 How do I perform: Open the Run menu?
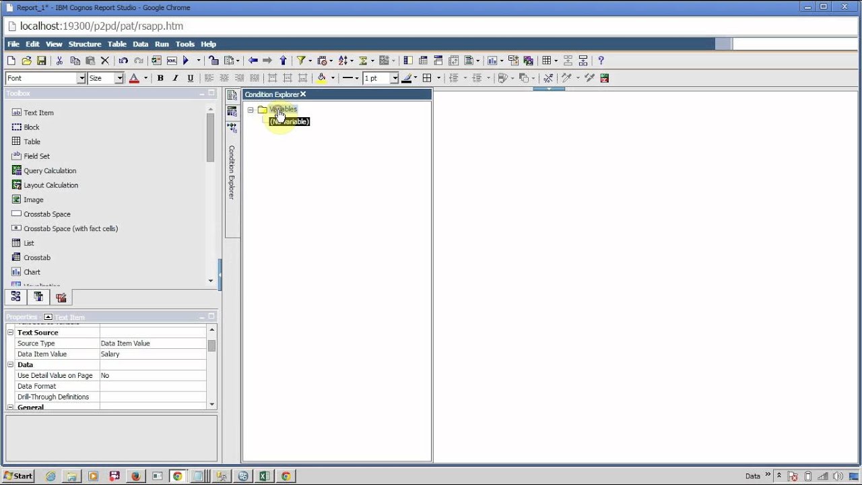[x=162, y=44]
